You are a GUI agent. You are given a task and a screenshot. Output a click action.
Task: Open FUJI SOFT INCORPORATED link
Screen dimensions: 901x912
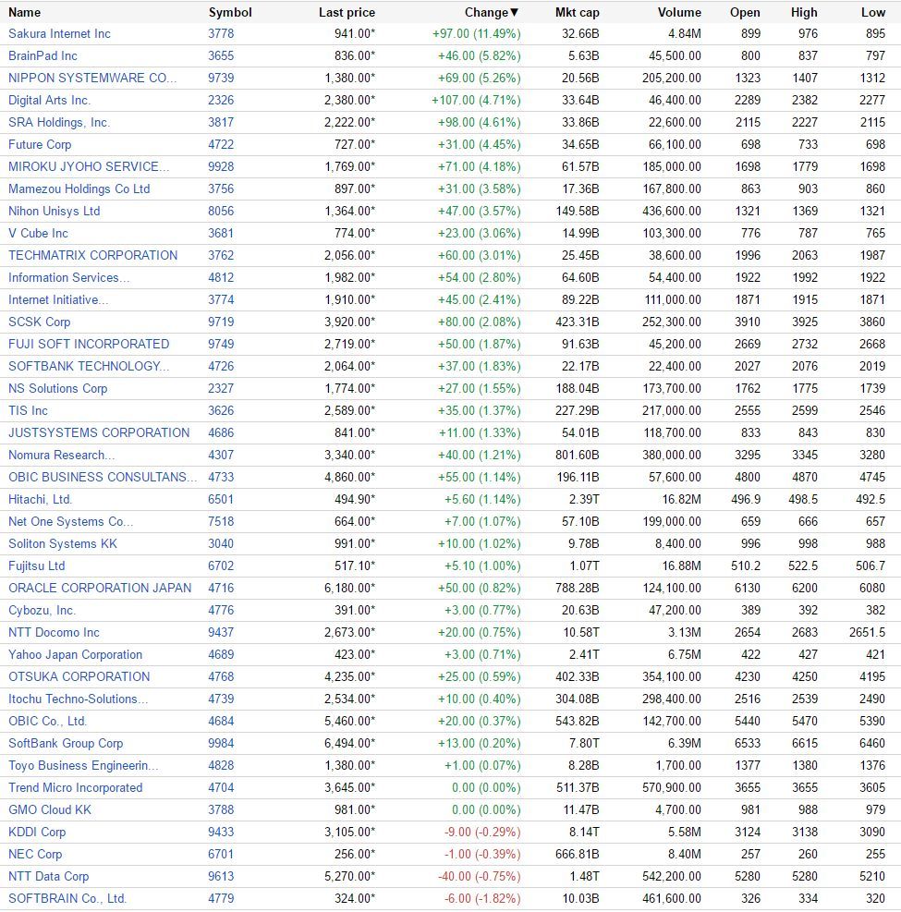(89, 344)
